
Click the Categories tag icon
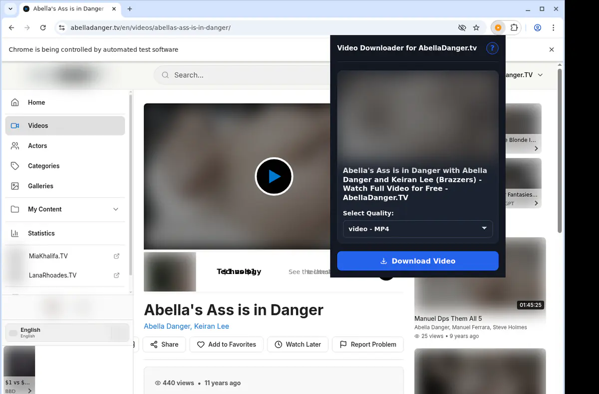(x=15, y=166)
